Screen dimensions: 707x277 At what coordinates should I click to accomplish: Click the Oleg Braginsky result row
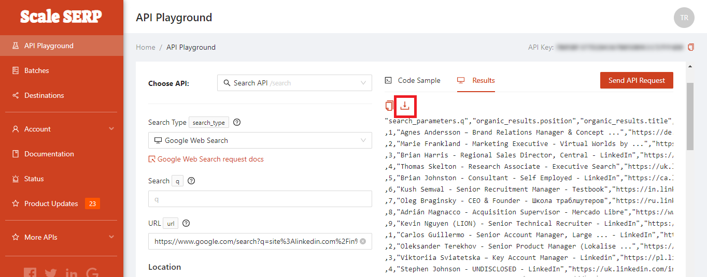point(529,201)
